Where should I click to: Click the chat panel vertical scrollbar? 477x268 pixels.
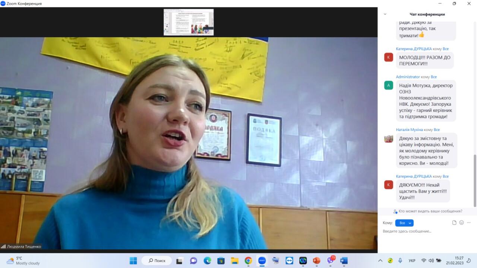coord(475,181)
